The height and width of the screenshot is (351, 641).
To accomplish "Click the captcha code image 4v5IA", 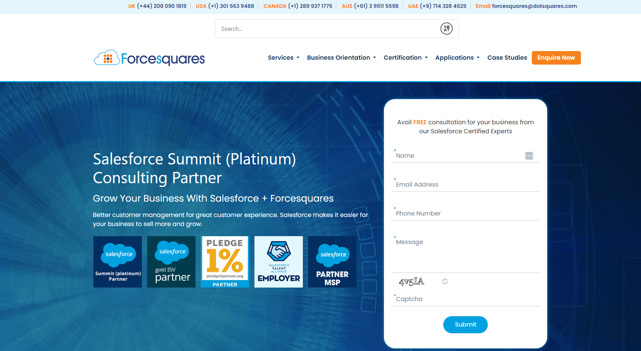I will click(x=411, y=282).
